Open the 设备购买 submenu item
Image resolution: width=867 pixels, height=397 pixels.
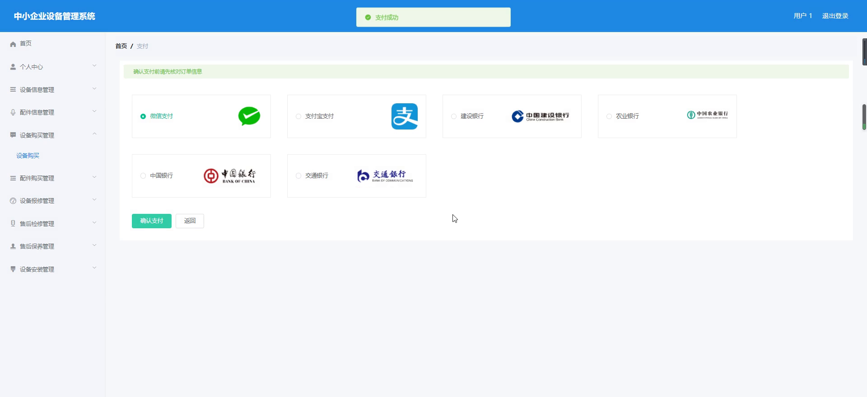pos(28,156)
